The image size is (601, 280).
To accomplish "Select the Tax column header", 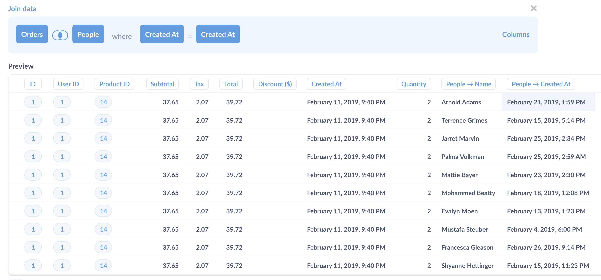I will click(x=199, y=84).
